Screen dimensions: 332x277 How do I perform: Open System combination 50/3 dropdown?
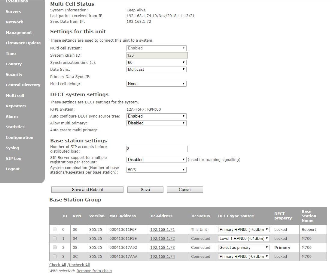157,170
